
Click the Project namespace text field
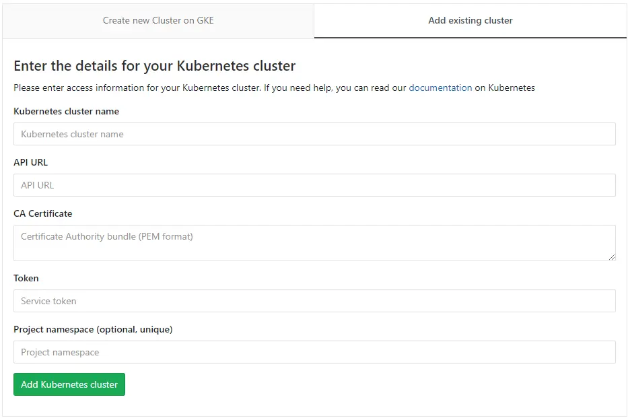314,352
